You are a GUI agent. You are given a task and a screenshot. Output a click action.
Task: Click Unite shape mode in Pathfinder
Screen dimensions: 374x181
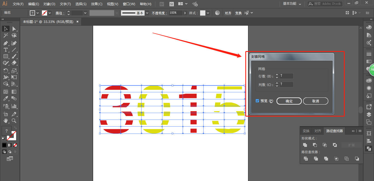coord(305,145)
